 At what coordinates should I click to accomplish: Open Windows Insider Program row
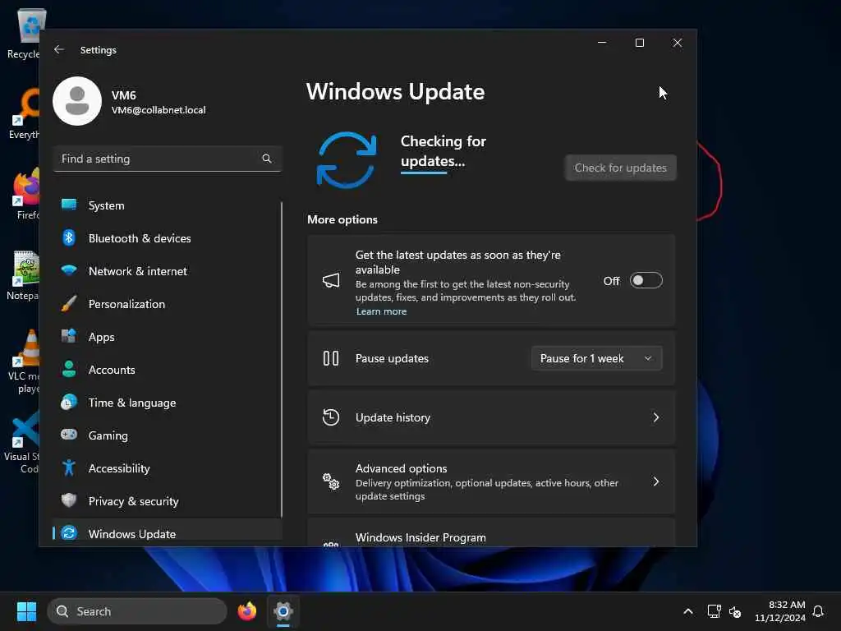tap(491, 532)
